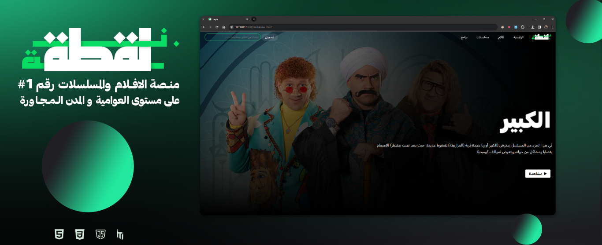Close the laqta browser tab
This screenshot has width=602, height=245.
tap(247, 19)
